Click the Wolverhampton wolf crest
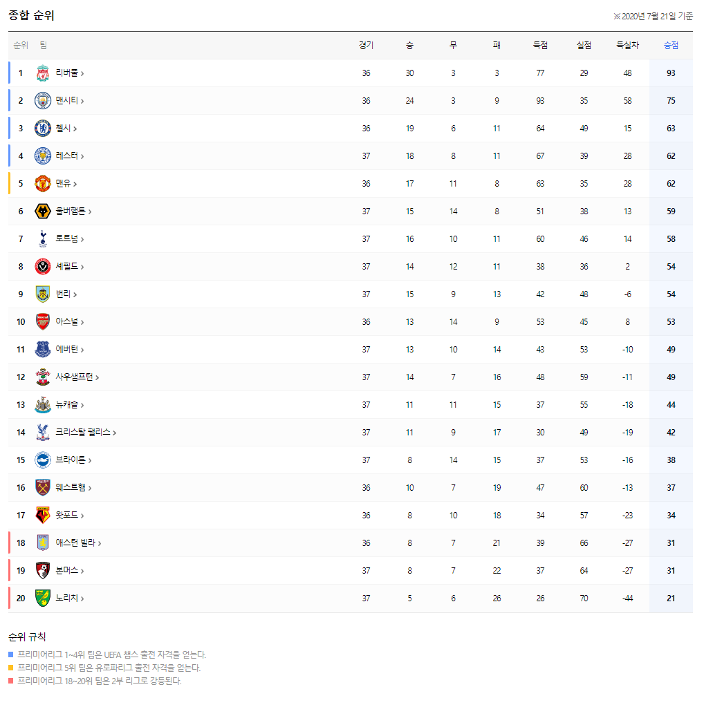 (x=41, y=211)
